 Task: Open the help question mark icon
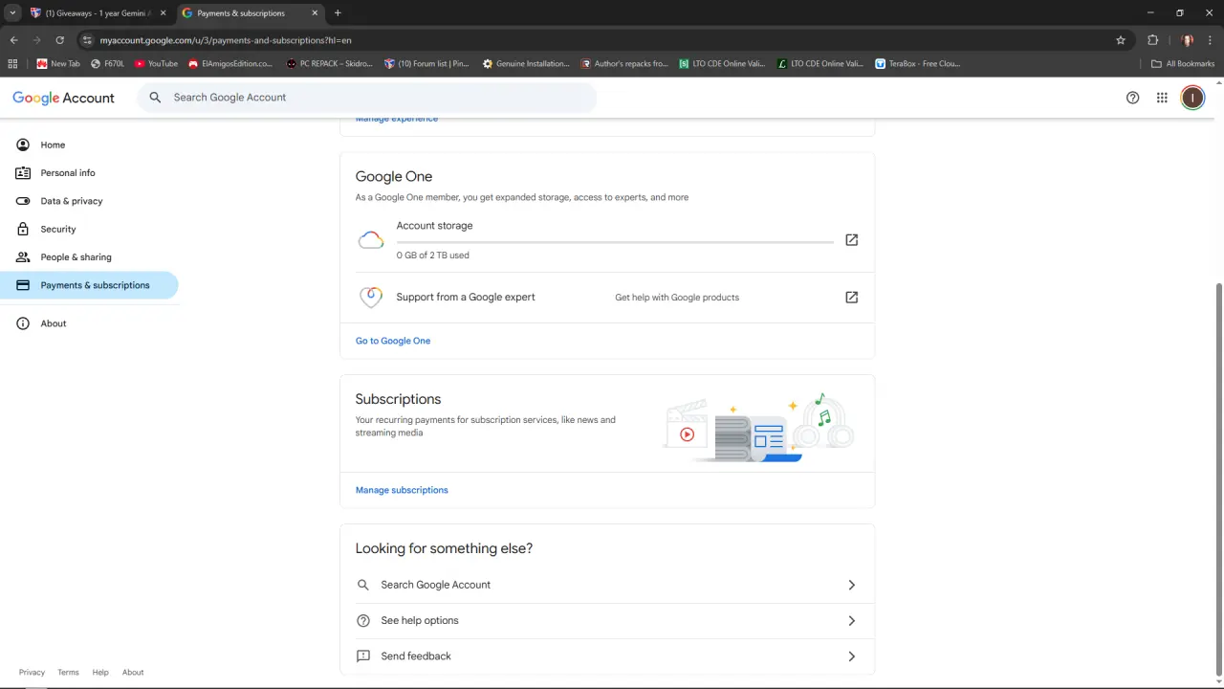coord(1133,98)
